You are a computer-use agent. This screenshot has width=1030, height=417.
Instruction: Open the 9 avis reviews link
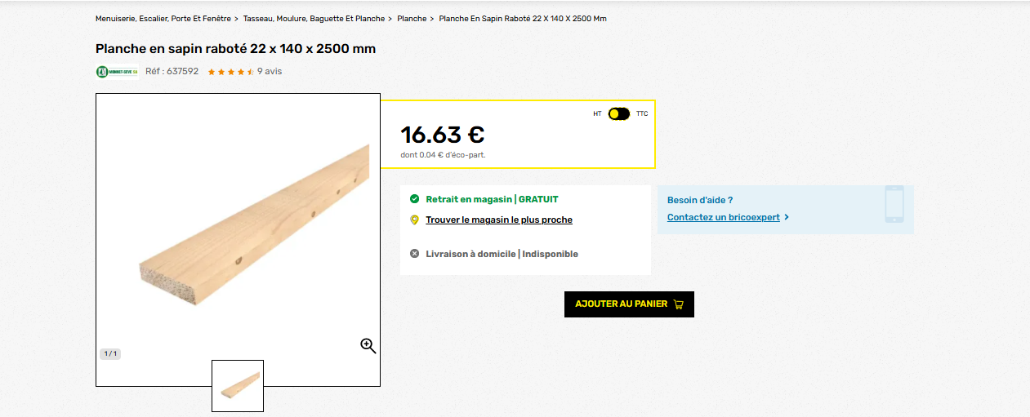tap(270, 72)
